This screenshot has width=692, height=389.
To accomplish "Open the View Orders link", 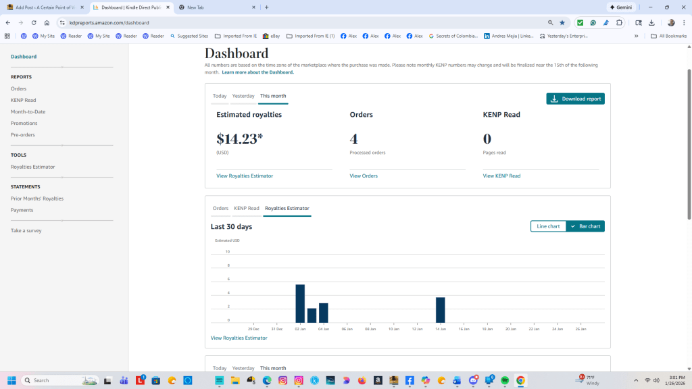I will 364,176.
